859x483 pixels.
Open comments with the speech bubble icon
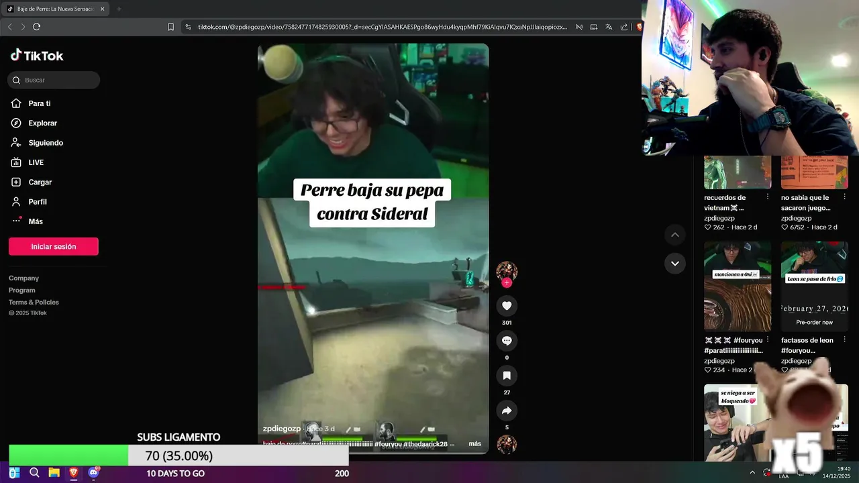coord(507,341)
